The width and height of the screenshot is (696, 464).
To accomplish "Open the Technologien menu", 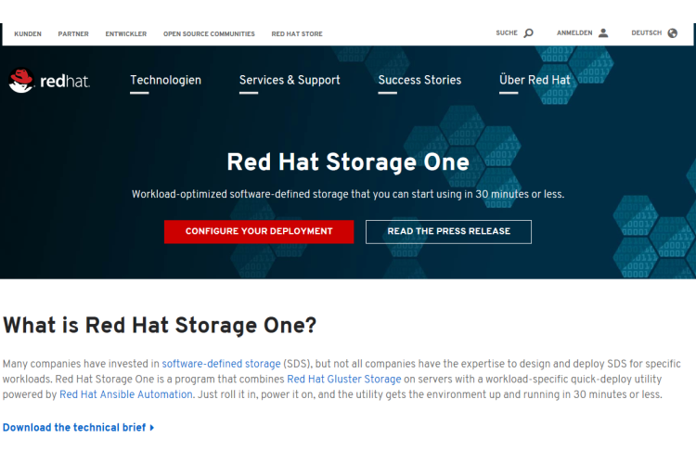I will tap(165, 81).
